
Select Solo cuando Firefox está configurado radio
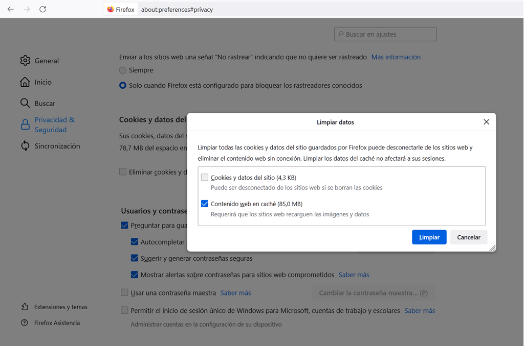(123, 85)
